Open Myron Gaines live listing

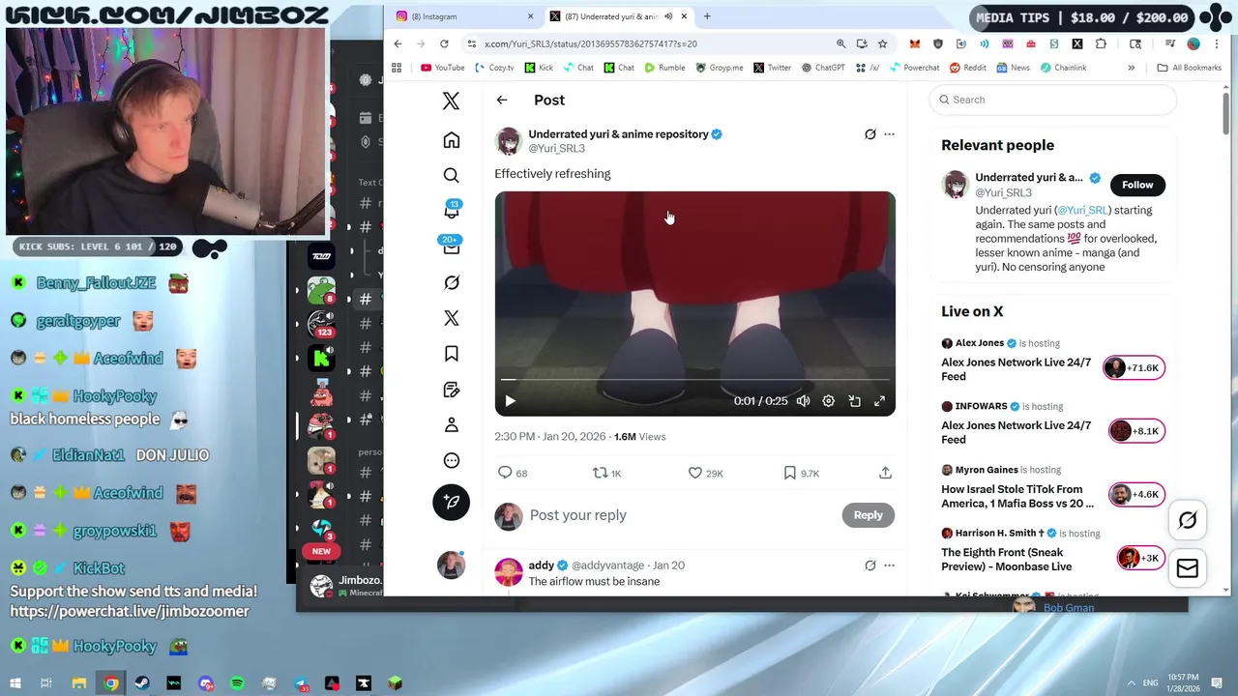pos(1053,488)
